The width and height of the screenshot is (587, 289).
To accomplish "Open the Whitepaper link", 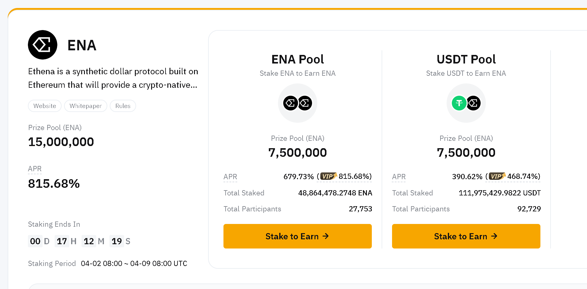I will coord(86,106).
